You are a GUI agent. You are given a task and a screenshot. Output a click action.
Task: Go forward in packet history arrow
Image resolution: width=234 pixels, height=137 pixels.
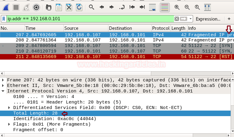coord(111,7)
